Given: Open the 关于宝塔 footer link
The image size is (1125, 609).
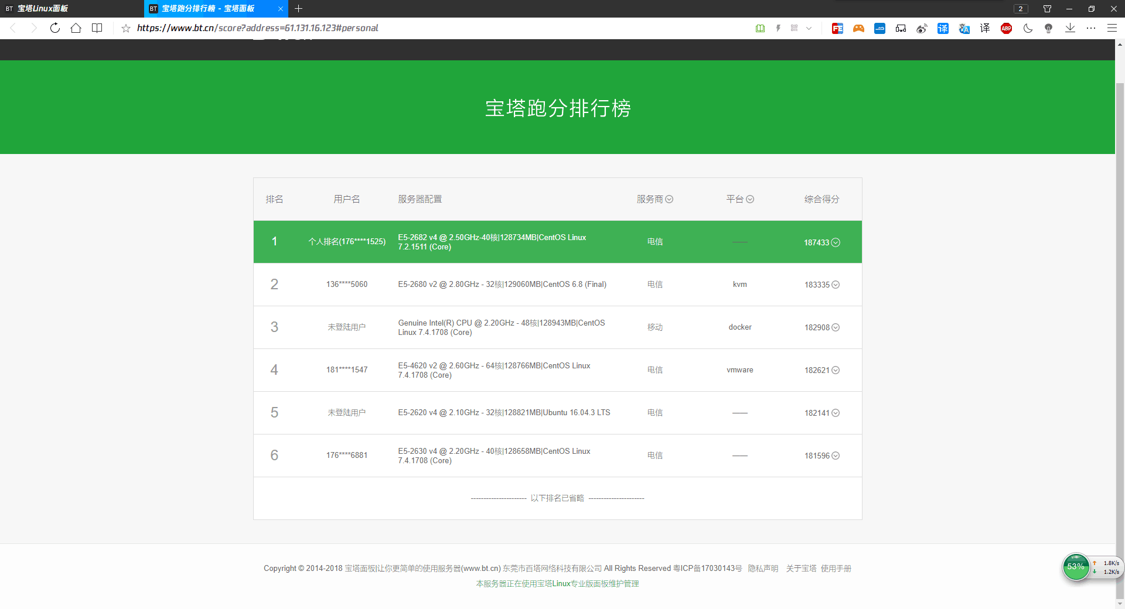Looking at the screenshot, I should (x=801, y=568).
